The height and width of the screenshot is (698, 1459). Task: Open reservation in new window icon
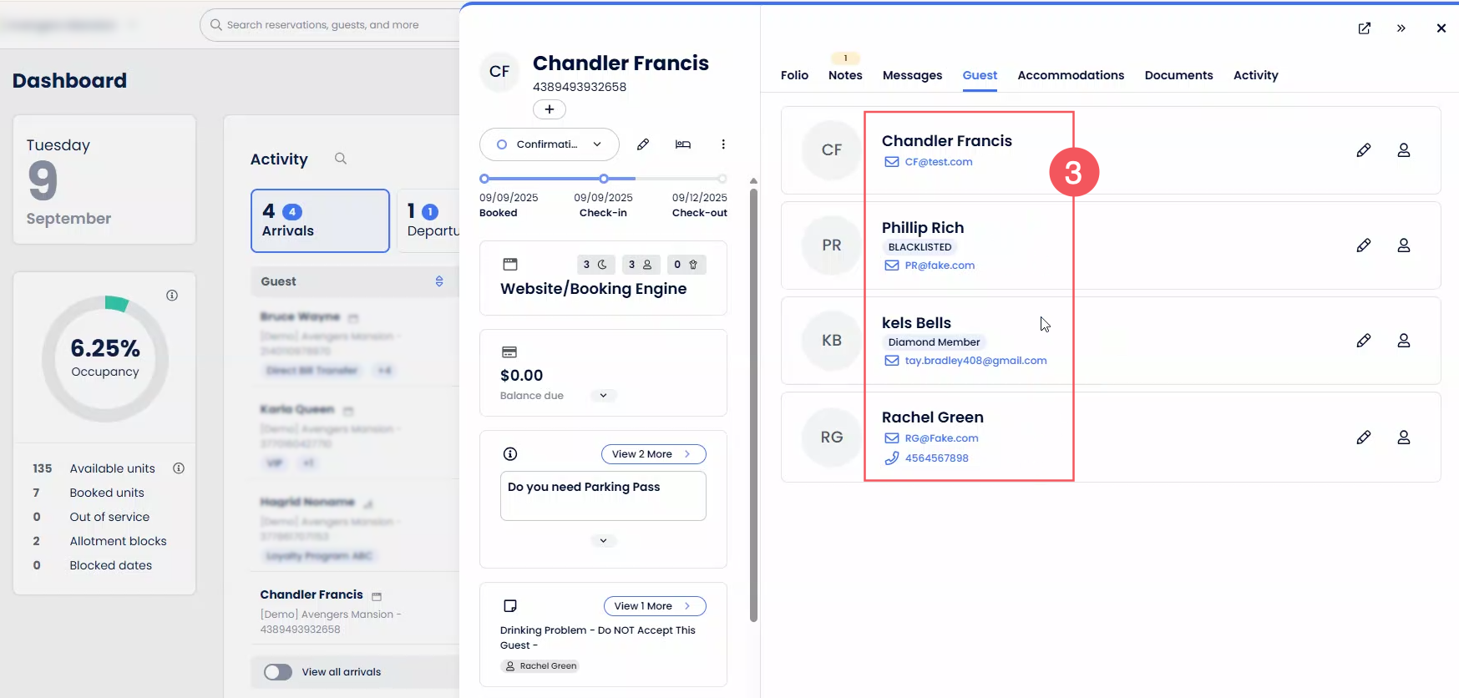coord(1365,28)
